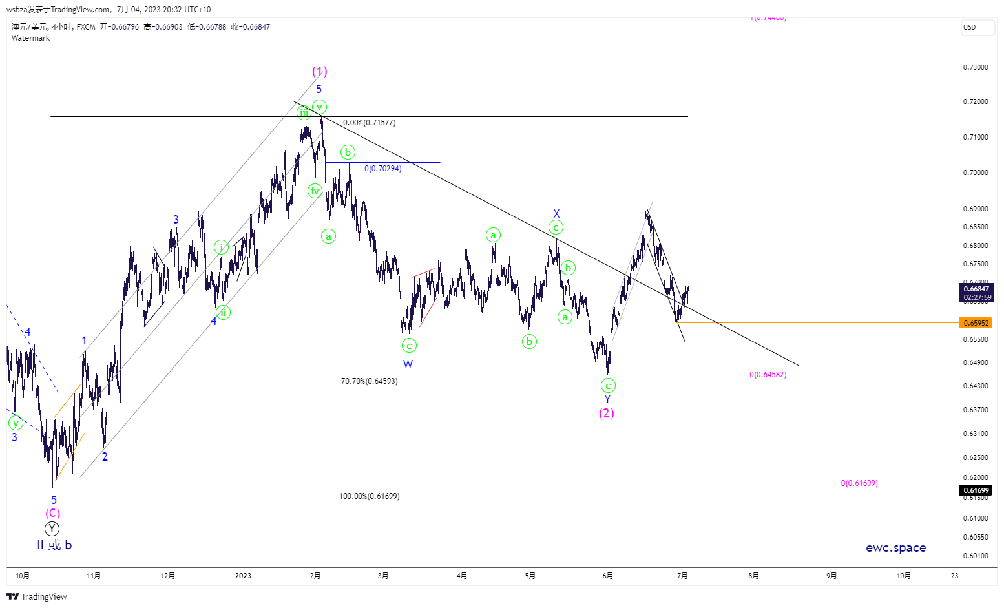Select the green circled ii marker

(223, 312)
